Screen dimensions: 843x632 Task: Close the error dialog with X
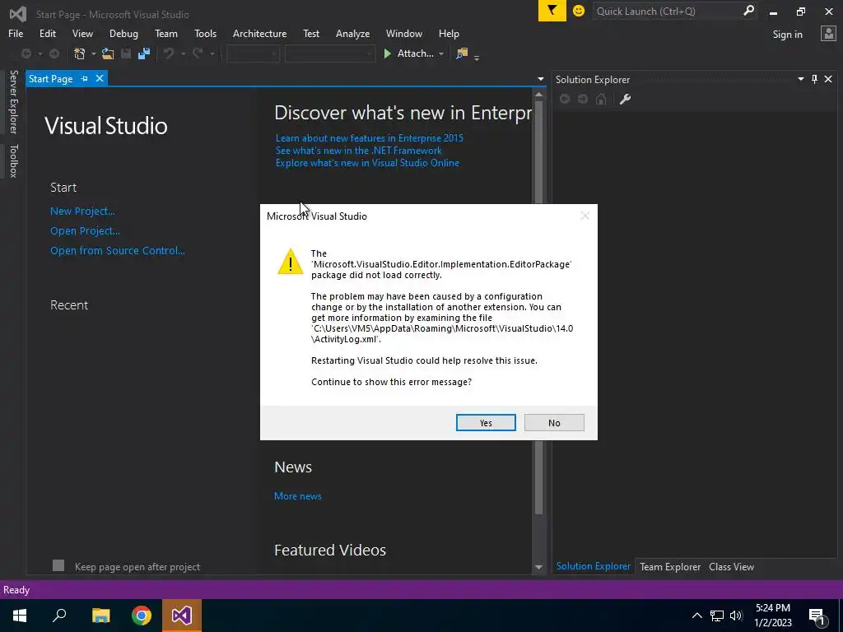pyautogui.click(x=585, y=216)
